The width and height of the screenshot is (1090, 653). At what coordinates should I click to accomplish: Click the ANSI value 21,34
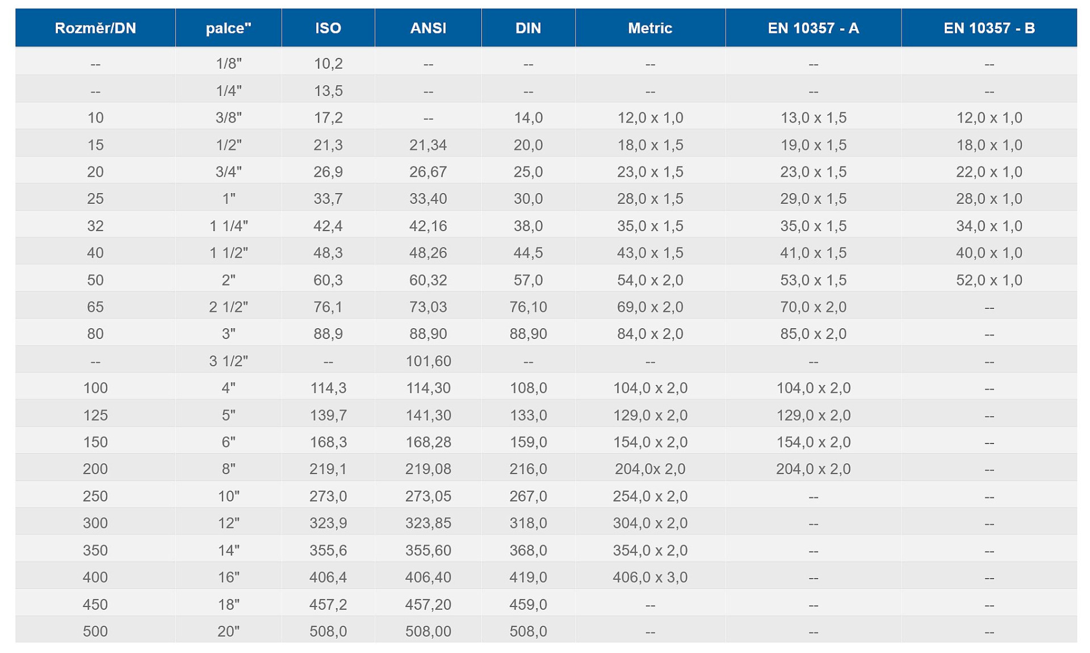pyautogui.click(x=428, y=145)
